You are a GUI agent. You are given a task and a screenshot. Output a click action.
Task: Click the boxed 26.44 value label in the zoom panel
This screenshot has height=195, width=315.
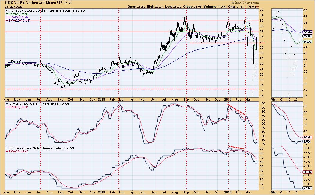click(x=307, y=32)
